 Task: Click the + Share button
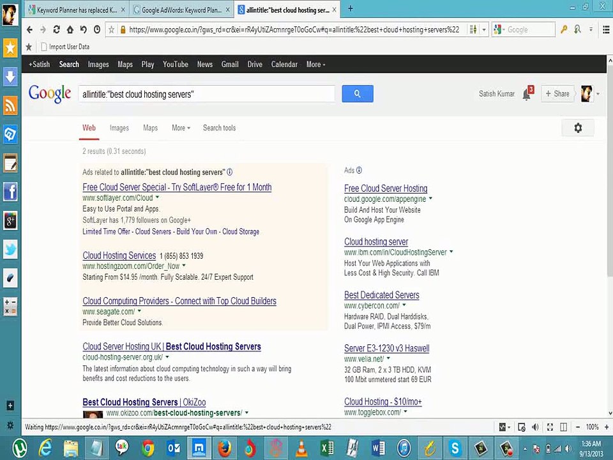click(x=557, y=94)
